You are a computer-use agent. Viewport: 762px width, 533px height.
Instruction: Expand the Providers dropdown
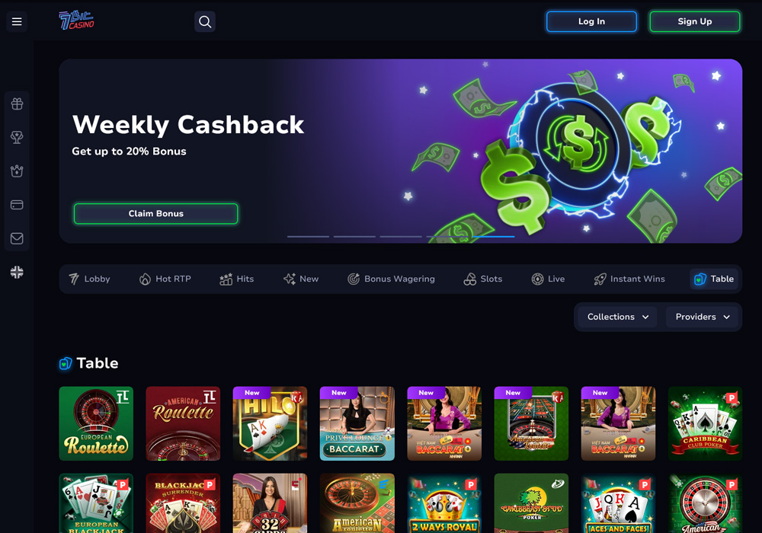[x=703, y=317]
